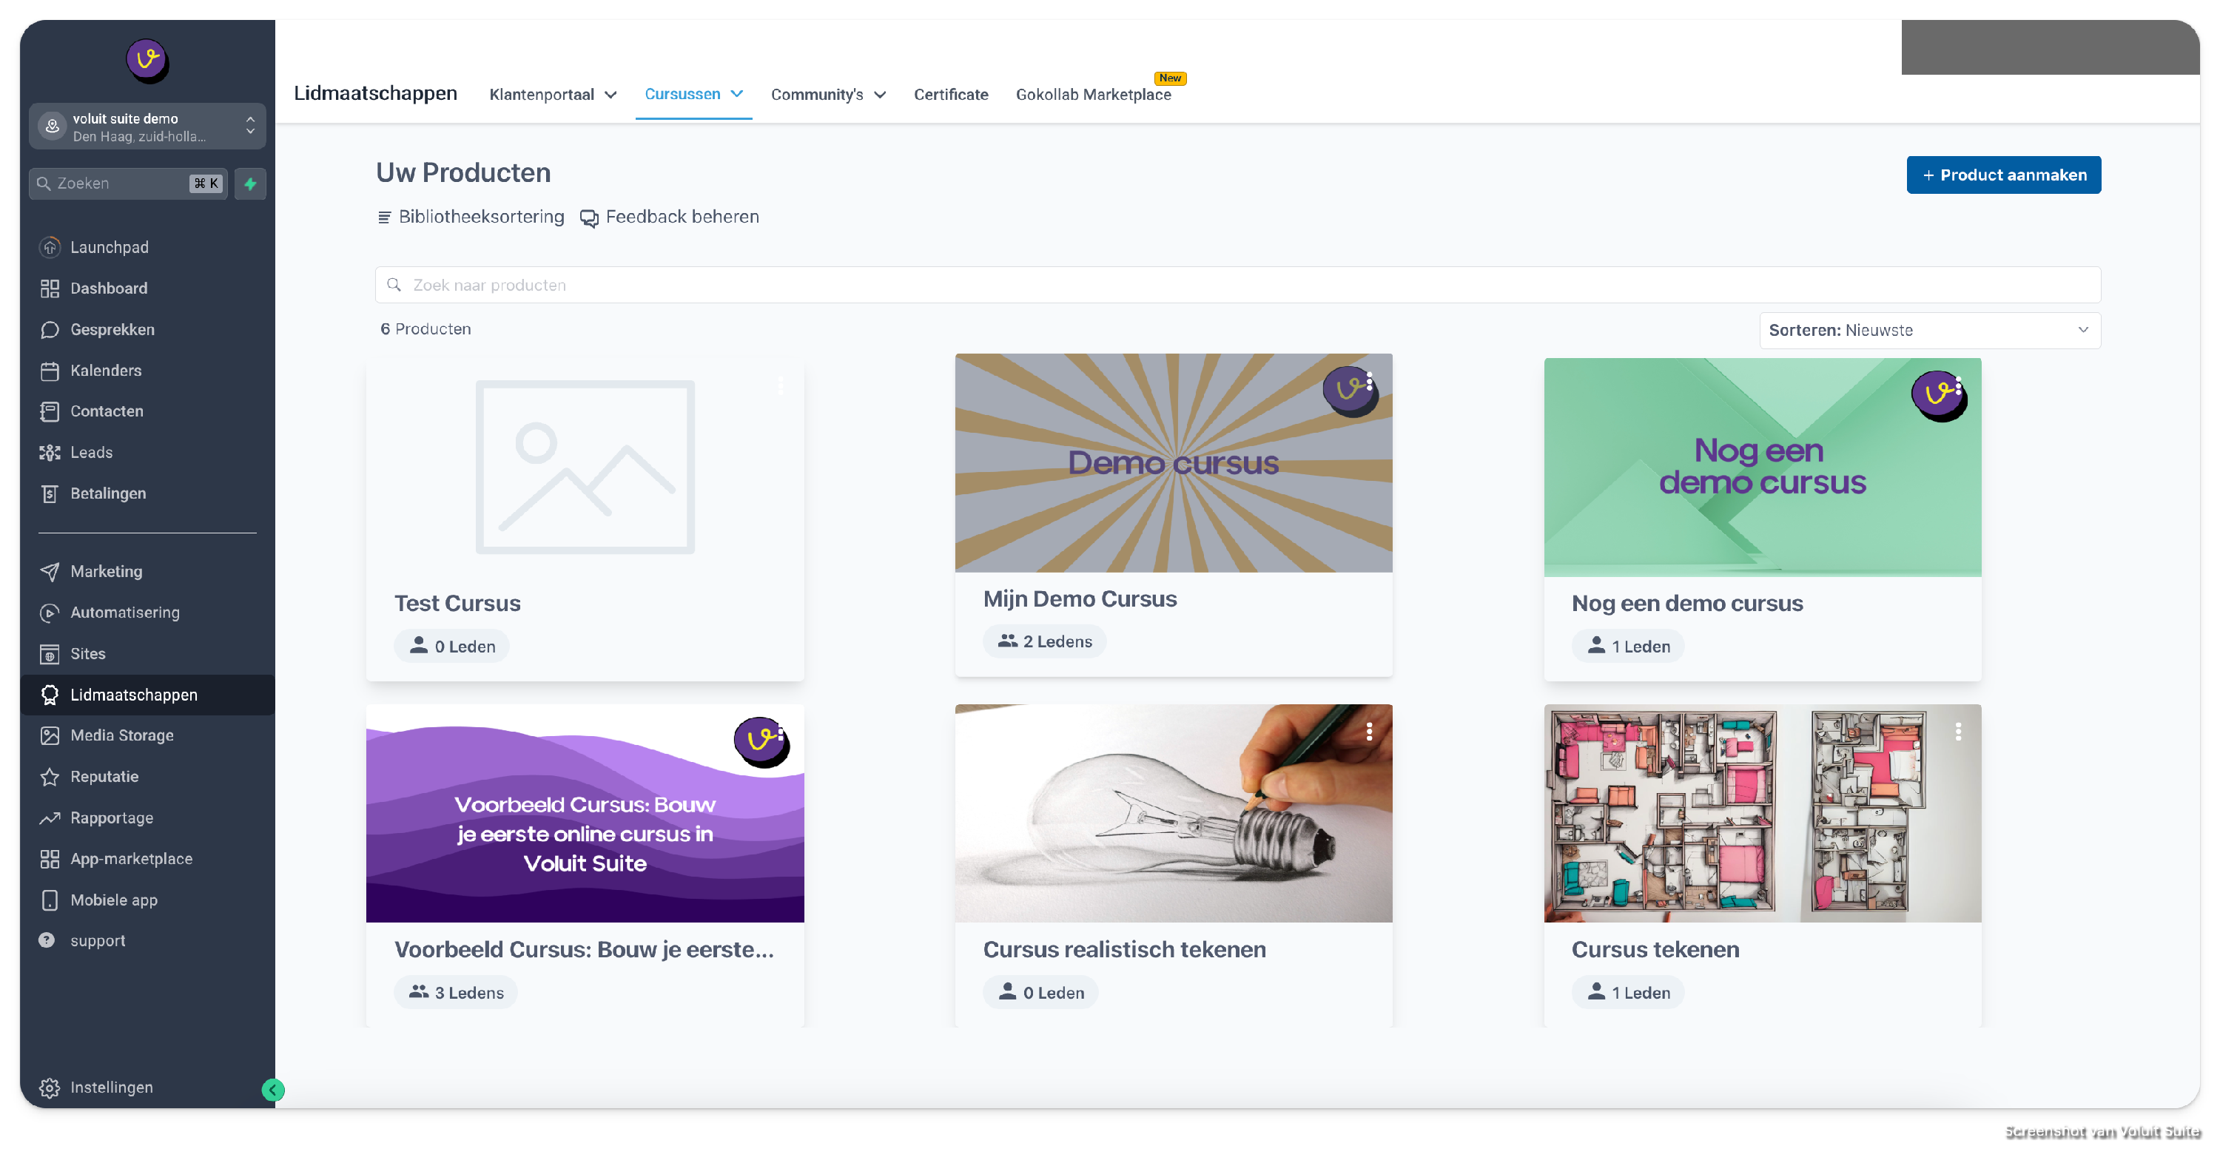2220x1160 pixels.
Task: Open the purple Voorbeeld Cursus thumbnail
Action: click(x=585, y=814)
